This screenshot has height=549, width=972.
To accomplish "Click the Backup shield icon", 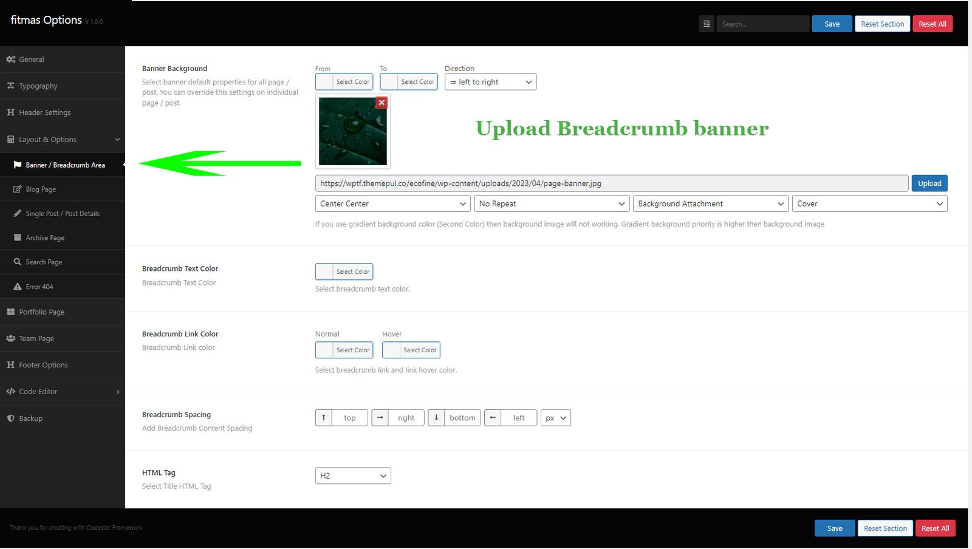I will click(11, 418).
